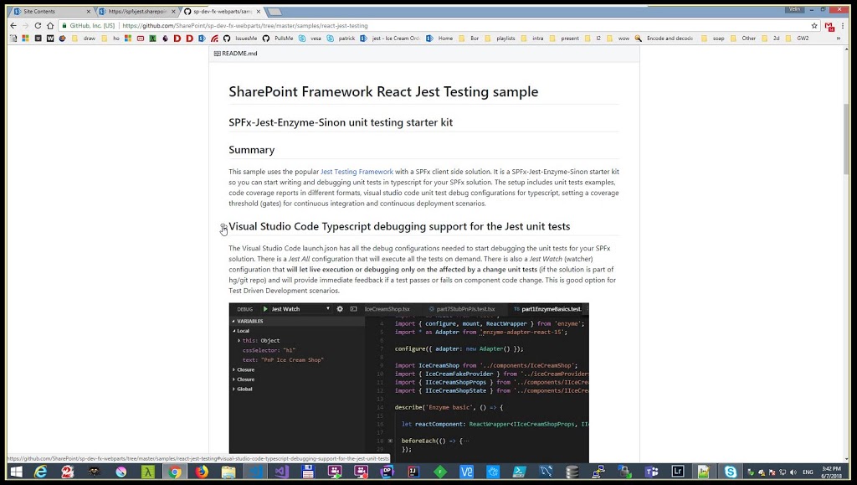The width and height of the screenshot is (857, 485).
Task: Open the GW2 bookmarks folder
Action: (797, 39)
